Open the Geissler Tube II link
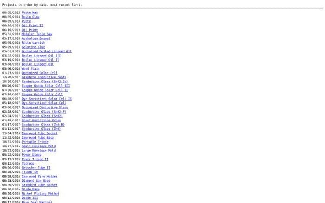The image size is (325, 203). [36, 168]
